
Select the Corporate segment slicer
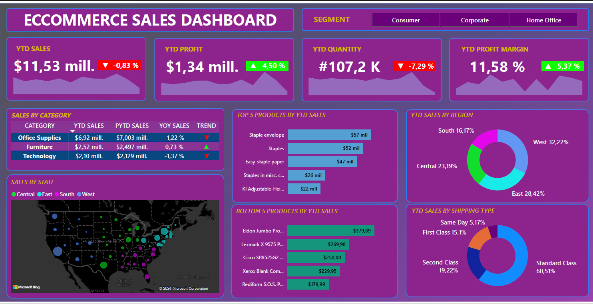click(475, 20)
